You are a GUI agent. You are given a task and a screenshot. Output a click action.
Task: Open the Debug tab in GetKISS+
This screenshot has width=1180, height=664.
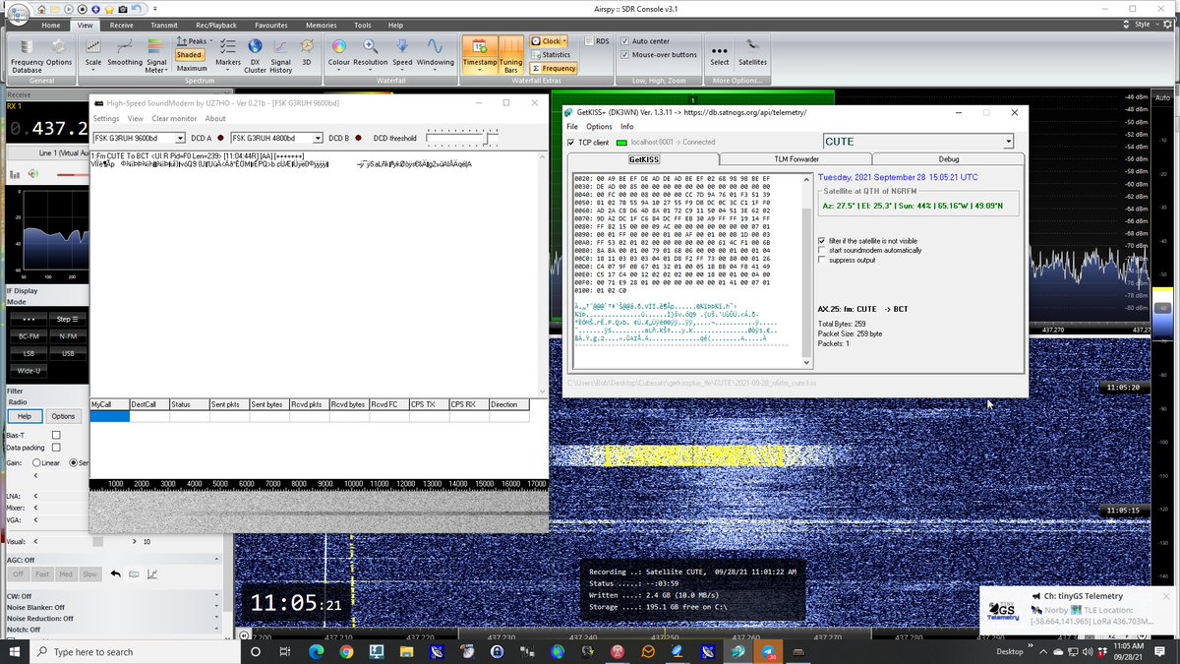click(x=948, y=158)
